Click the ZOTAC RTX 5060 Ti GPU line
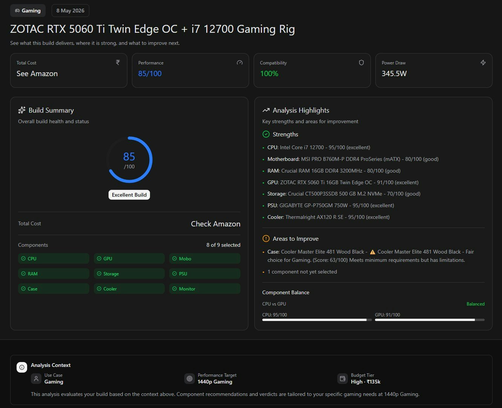Image resolution: width=502 pixels, height=408 pixels. (x=343, y=182)
